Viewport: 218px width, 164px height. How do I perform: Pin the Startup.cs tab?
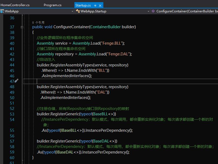click(x=95, y=5)
